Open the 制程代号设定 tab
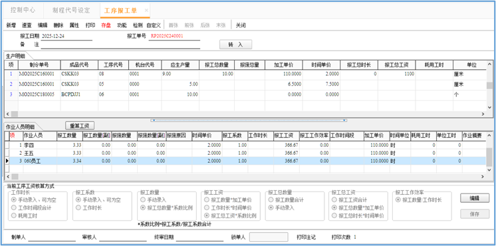This screenshot has width=496, height=246. [71, 11]
